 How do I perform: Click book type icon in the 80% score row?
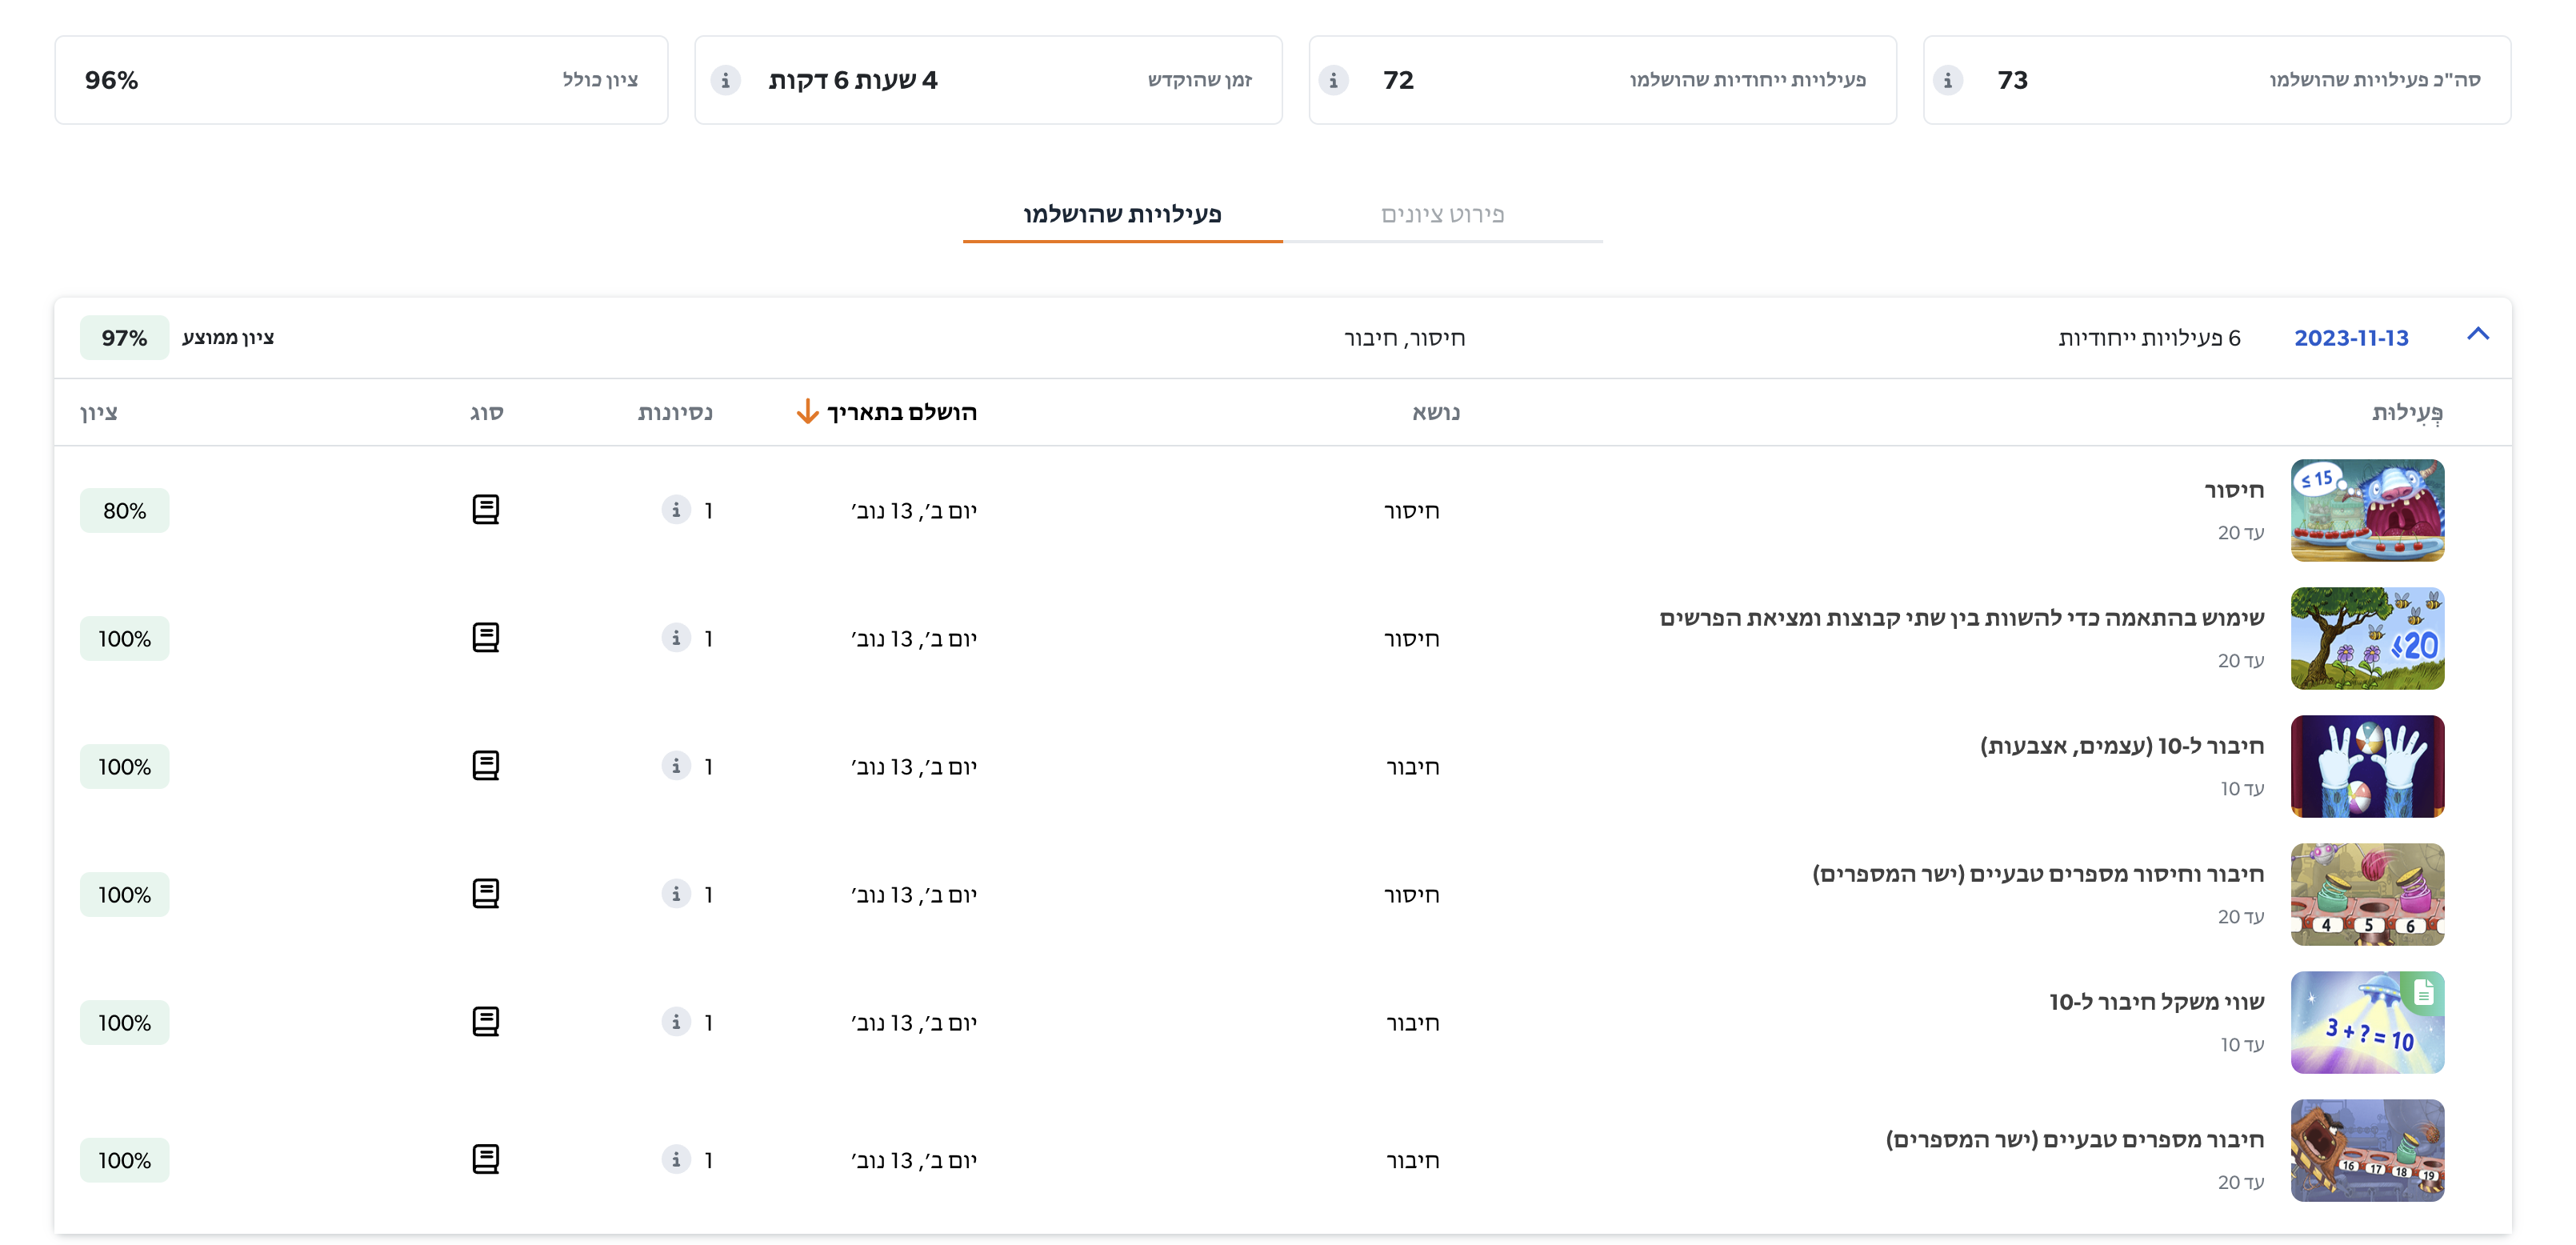[485, 510]
